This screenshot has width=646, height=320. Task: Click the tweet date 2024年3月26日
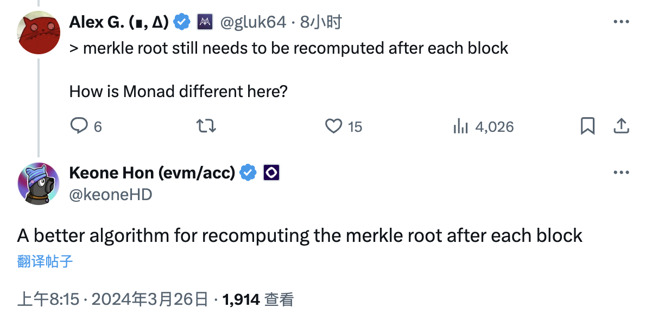(x=149, y=299)
